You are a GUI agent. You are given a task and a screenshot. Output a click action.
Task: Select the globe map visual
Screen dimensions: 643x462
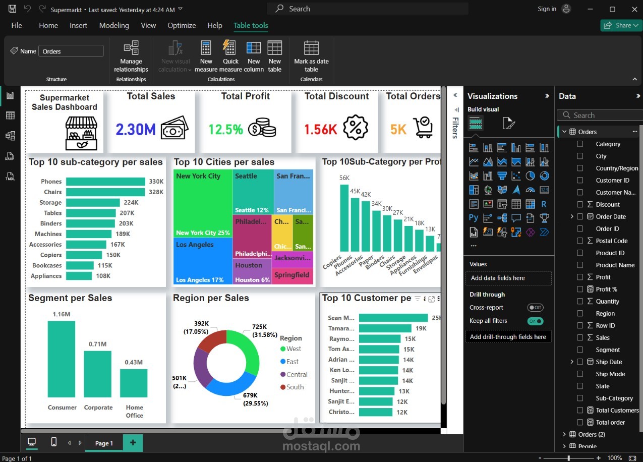pyautogui.click(x=488, y=190)
